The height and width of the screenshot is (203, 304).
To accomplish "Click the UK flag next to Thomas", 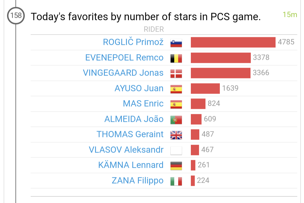I will click(176, 135).
